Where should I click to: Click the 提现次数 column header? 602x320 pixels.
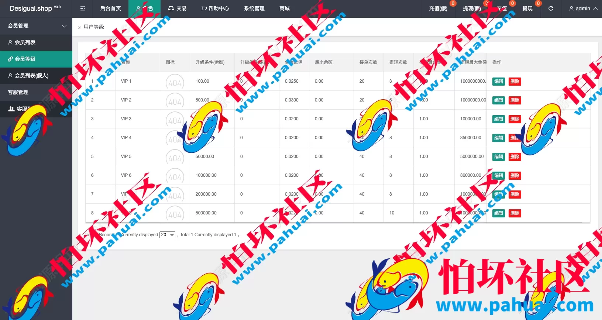coord(398,62)
